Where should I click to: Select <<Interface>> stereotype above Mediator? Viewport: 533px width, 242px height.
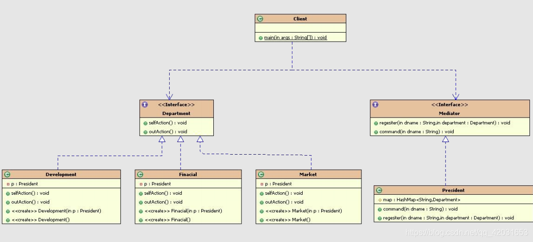450,105
